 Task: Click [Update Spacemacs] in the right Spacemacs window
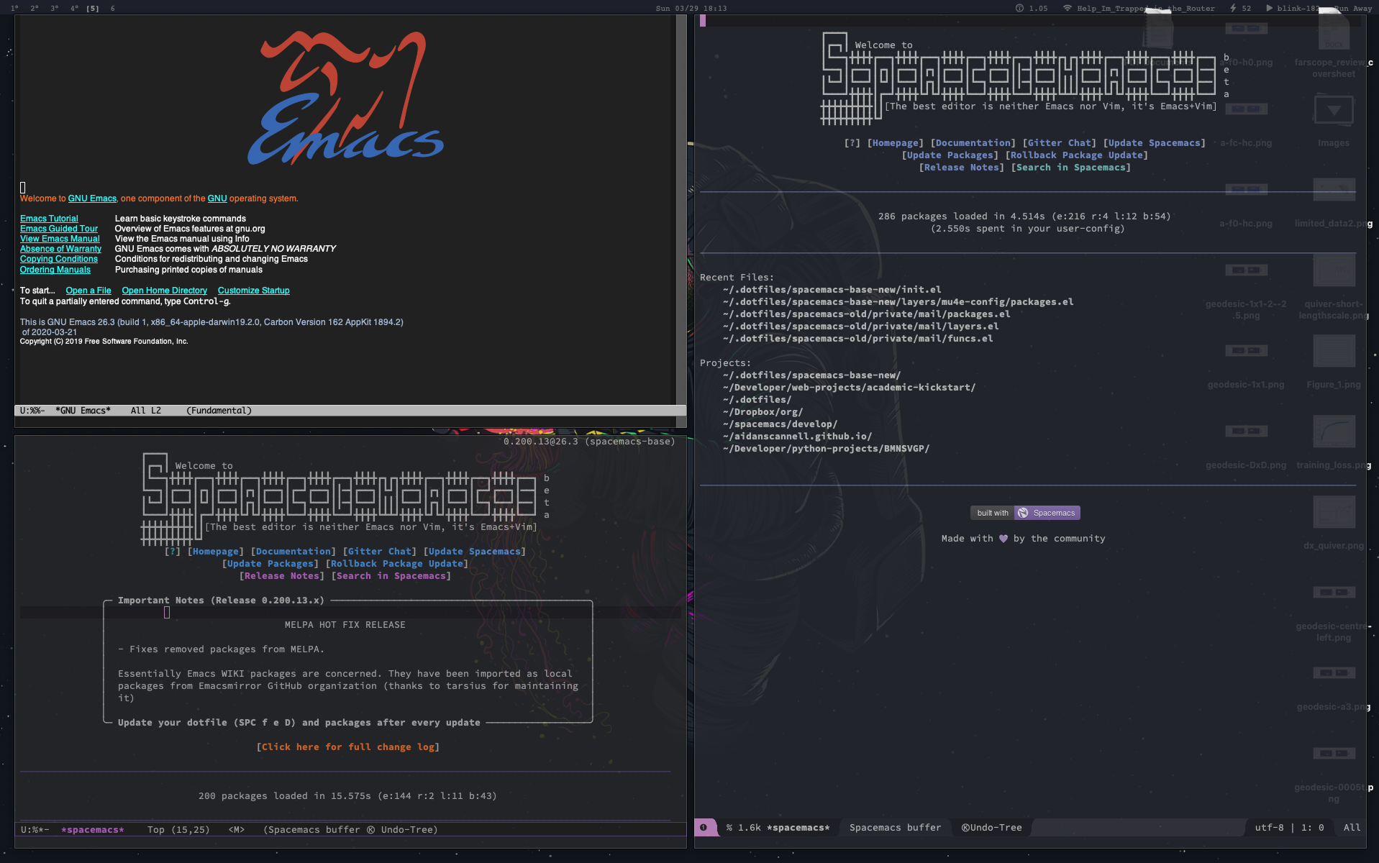1155,143
